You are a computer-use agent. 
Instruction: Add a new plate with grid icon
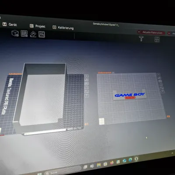(24, 34)
